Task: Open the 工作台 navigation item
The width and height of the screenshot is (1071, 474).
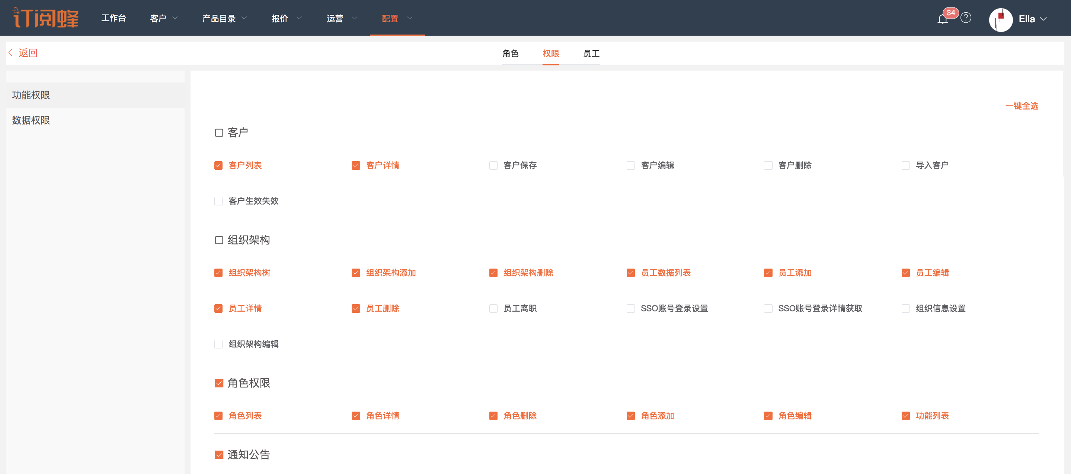Action: (x=114, y=18)
